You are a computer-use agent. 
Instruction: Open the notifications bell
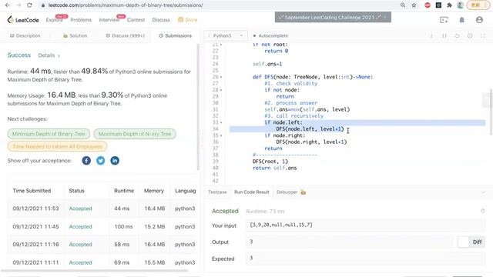461,20
